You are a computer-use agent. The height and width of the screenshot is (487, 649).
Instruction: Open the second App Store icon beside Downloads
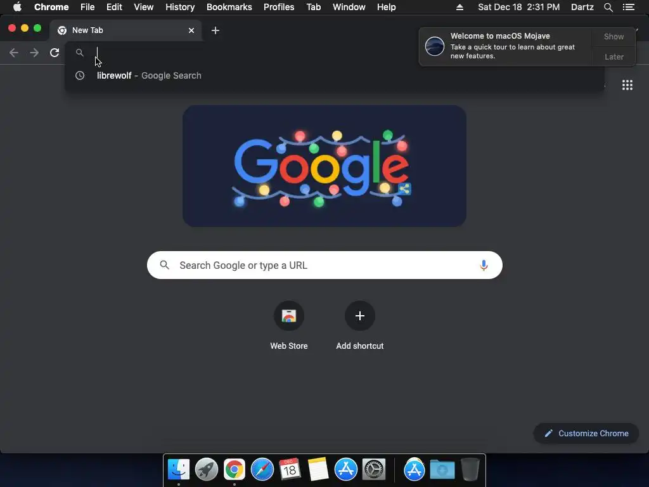(x=414, y=469)
